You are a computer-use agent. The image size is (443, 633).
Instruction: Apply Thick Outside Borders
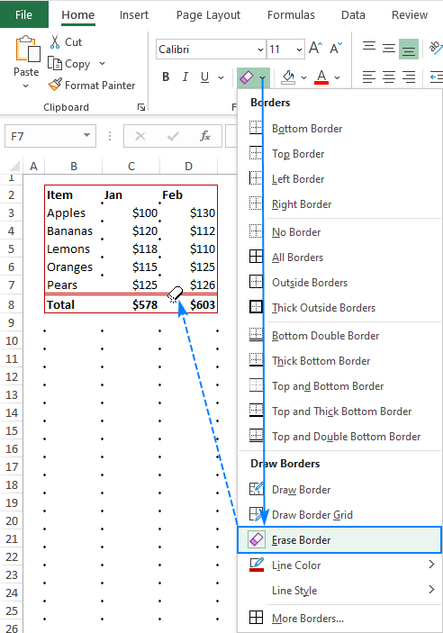pos(339,308)
